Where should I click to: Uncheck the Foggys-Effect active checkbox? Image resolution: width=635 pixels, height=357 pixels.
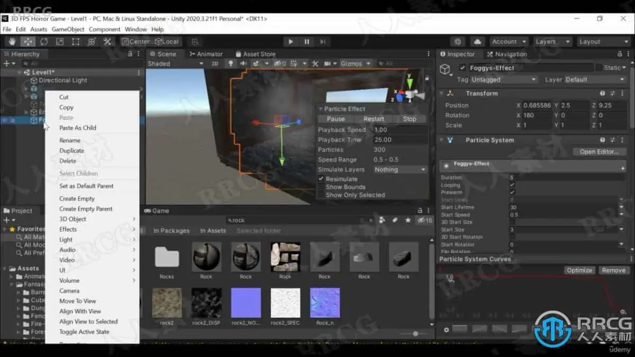[x=462, y=68]
